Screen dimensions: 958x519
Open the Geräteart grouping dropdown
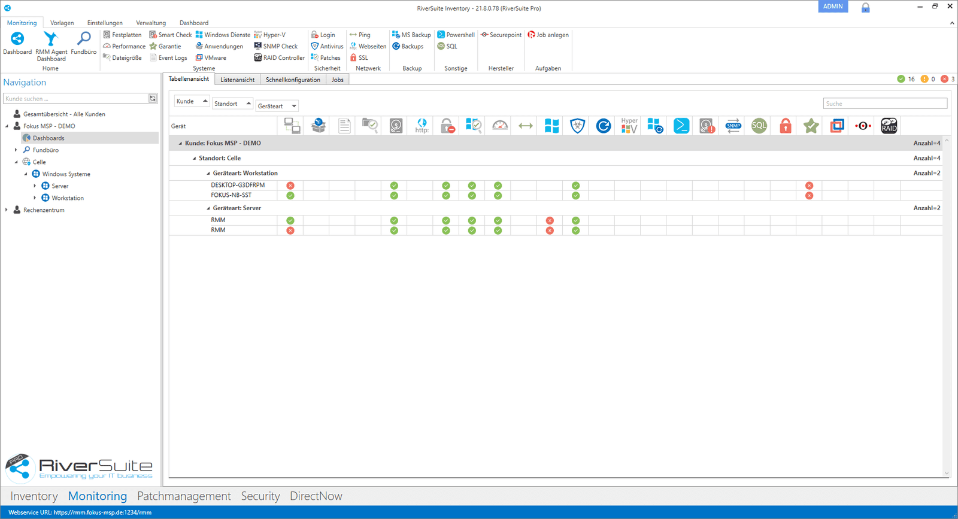click(x=277, y=106)
